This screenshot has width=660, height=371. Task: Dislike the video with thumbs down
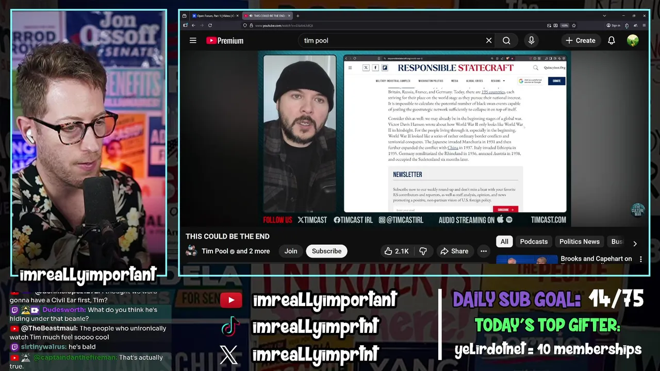coord(423,251)
